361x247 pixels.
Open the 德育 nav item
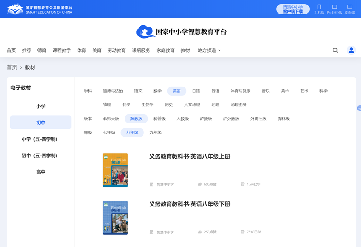pos(42,50)
